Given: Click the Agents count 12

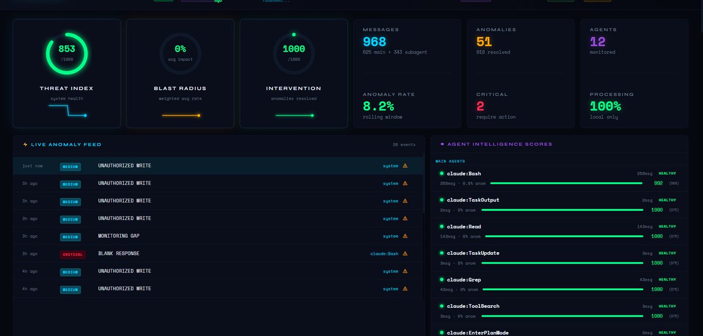Looking at the screenshot, I should [x=598, y=42].
